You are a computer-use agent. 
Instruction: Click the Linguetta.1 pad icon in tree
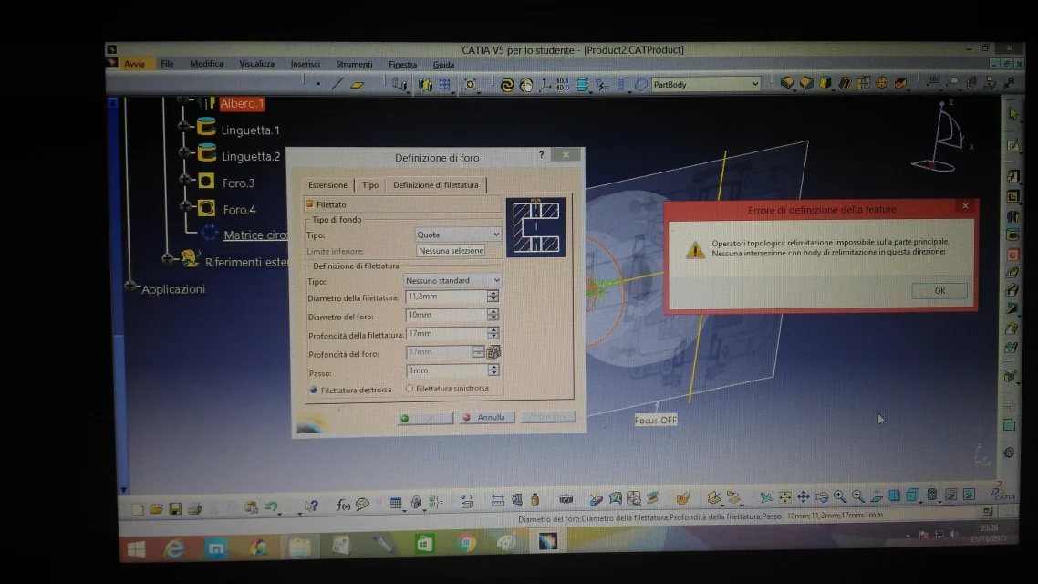pyautogui.click(x=206, y=129)
